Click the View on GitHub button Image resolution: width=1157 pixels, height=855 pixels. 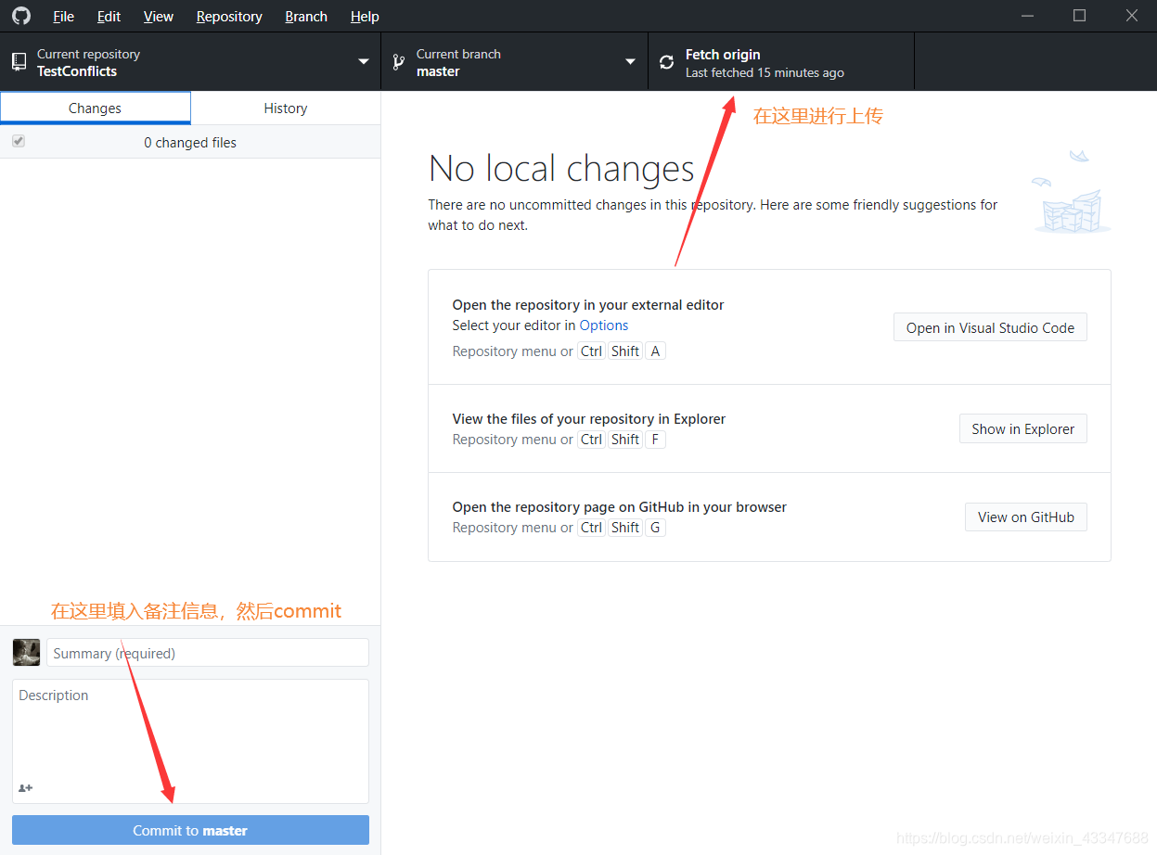pos(1025,517)
